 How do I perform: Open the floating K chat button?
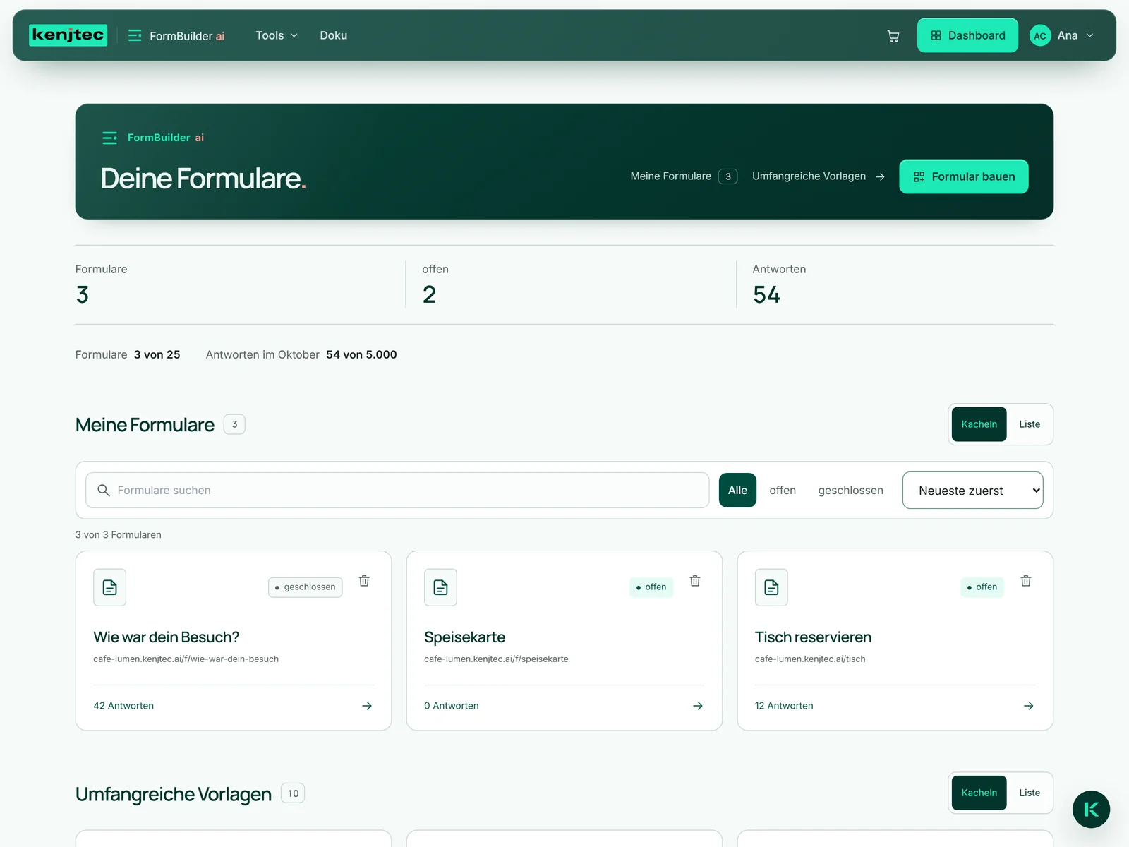[1091, 810]
